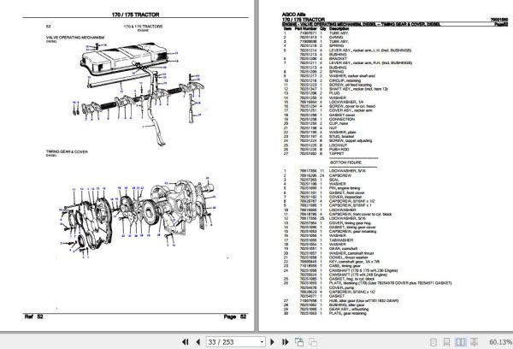Go to the next page
Image resolution: width=513 pixels, height=349 pixels.
[272, 342]
